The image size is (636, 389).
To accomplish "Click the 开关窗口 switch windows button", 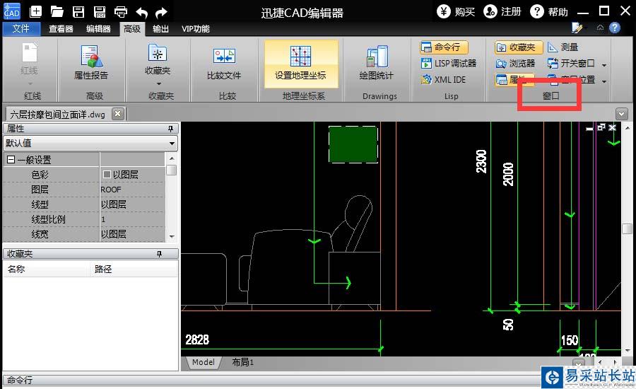I will [x=571, y=64].
